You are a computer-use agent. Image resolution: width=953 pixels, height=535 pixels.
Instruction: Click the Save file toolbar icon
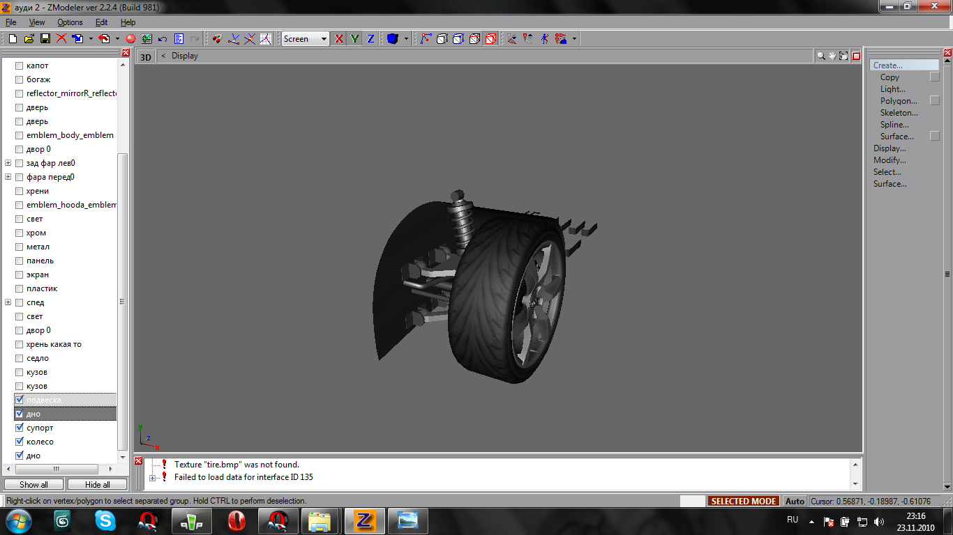click(45, 39)
